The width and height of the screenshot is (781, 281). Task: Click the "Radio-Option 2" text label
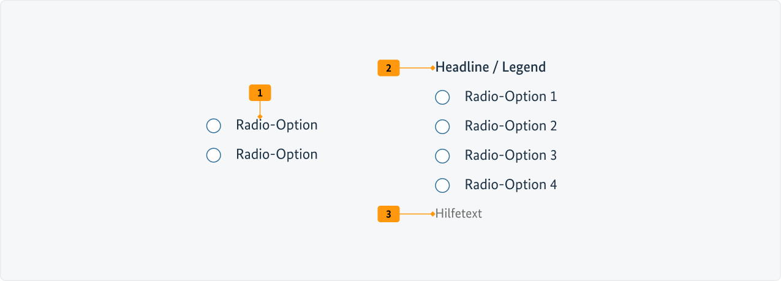click(x=510, y=126)
